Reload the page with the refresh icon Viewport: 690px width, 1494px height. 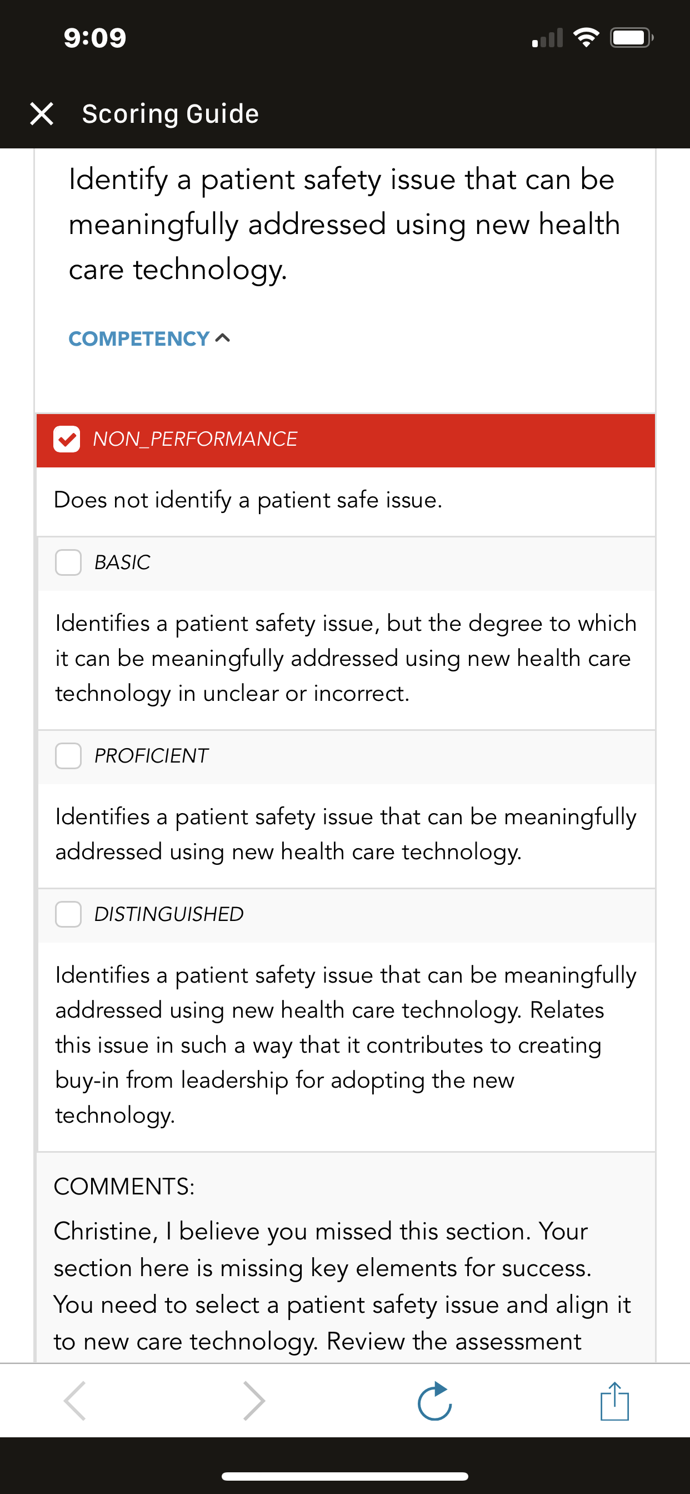(x=435, y=1401)
